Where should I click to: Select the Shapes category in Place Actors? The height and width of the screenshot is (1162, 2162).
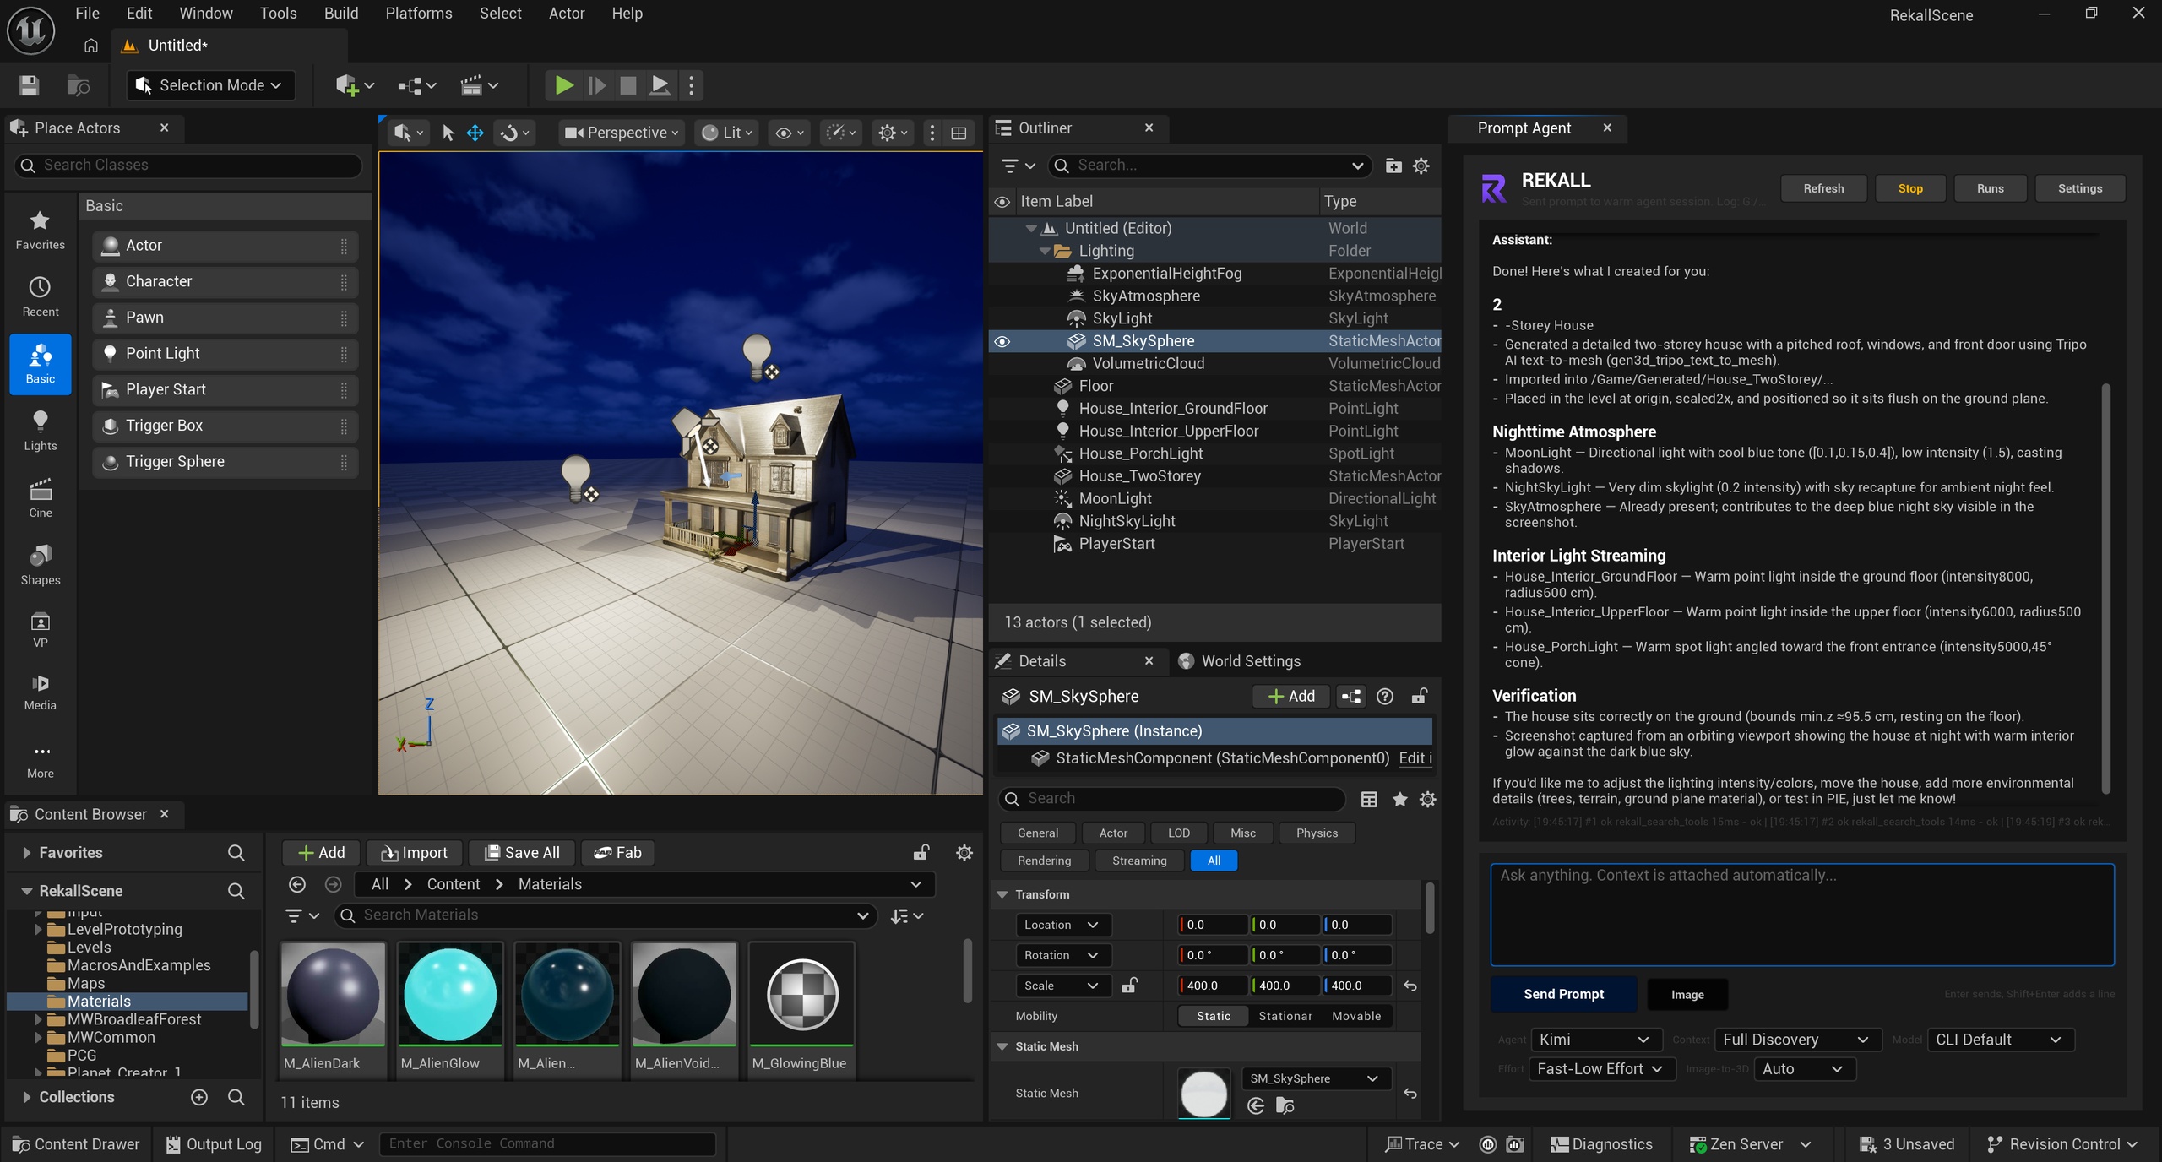(40, 565)
